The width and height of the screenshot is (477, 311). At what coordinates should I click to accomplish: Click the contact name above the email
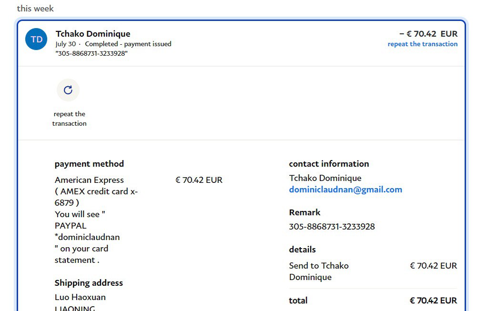[x=325, y=178]
